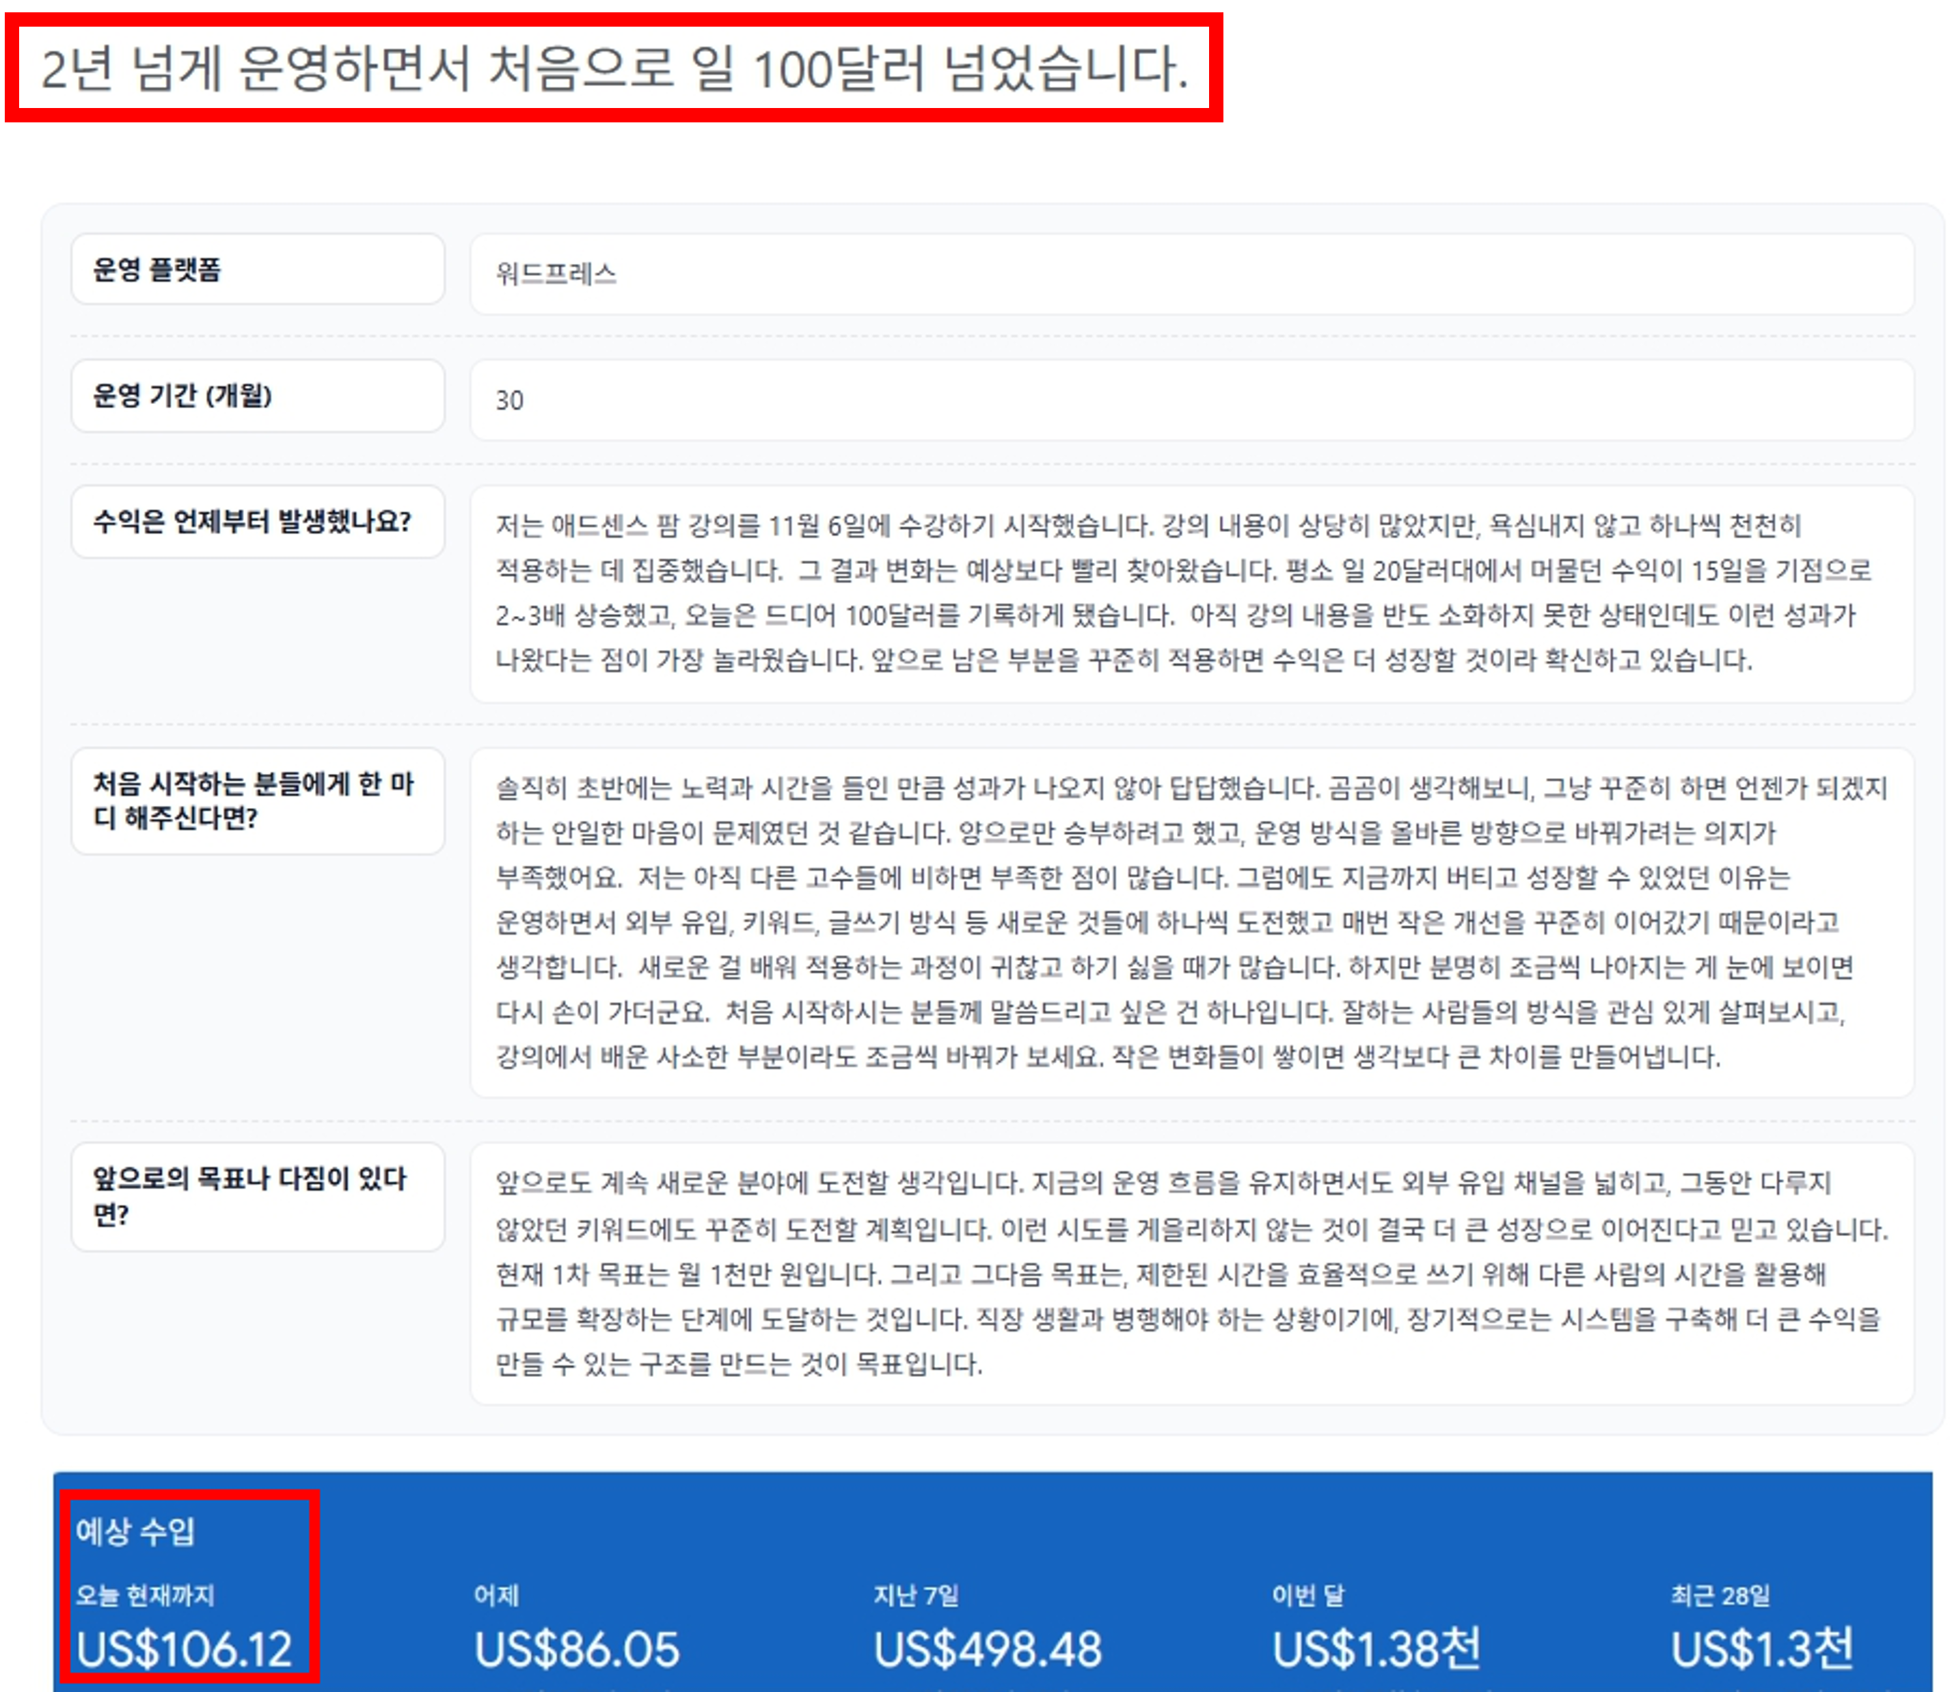Click the 지난 7일 earnings value US$498.48
Screen dimensions: 1952x1692
pyautogui.click(x=988, y=1650)
